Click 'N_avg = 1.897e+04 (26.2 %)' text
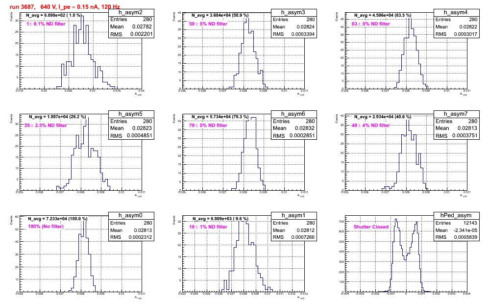 point(57,117)
